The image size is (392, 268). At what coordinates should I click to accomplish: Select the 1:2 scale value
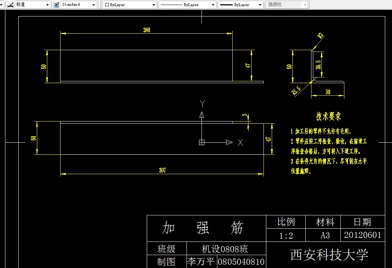click(x=286, y=235)
